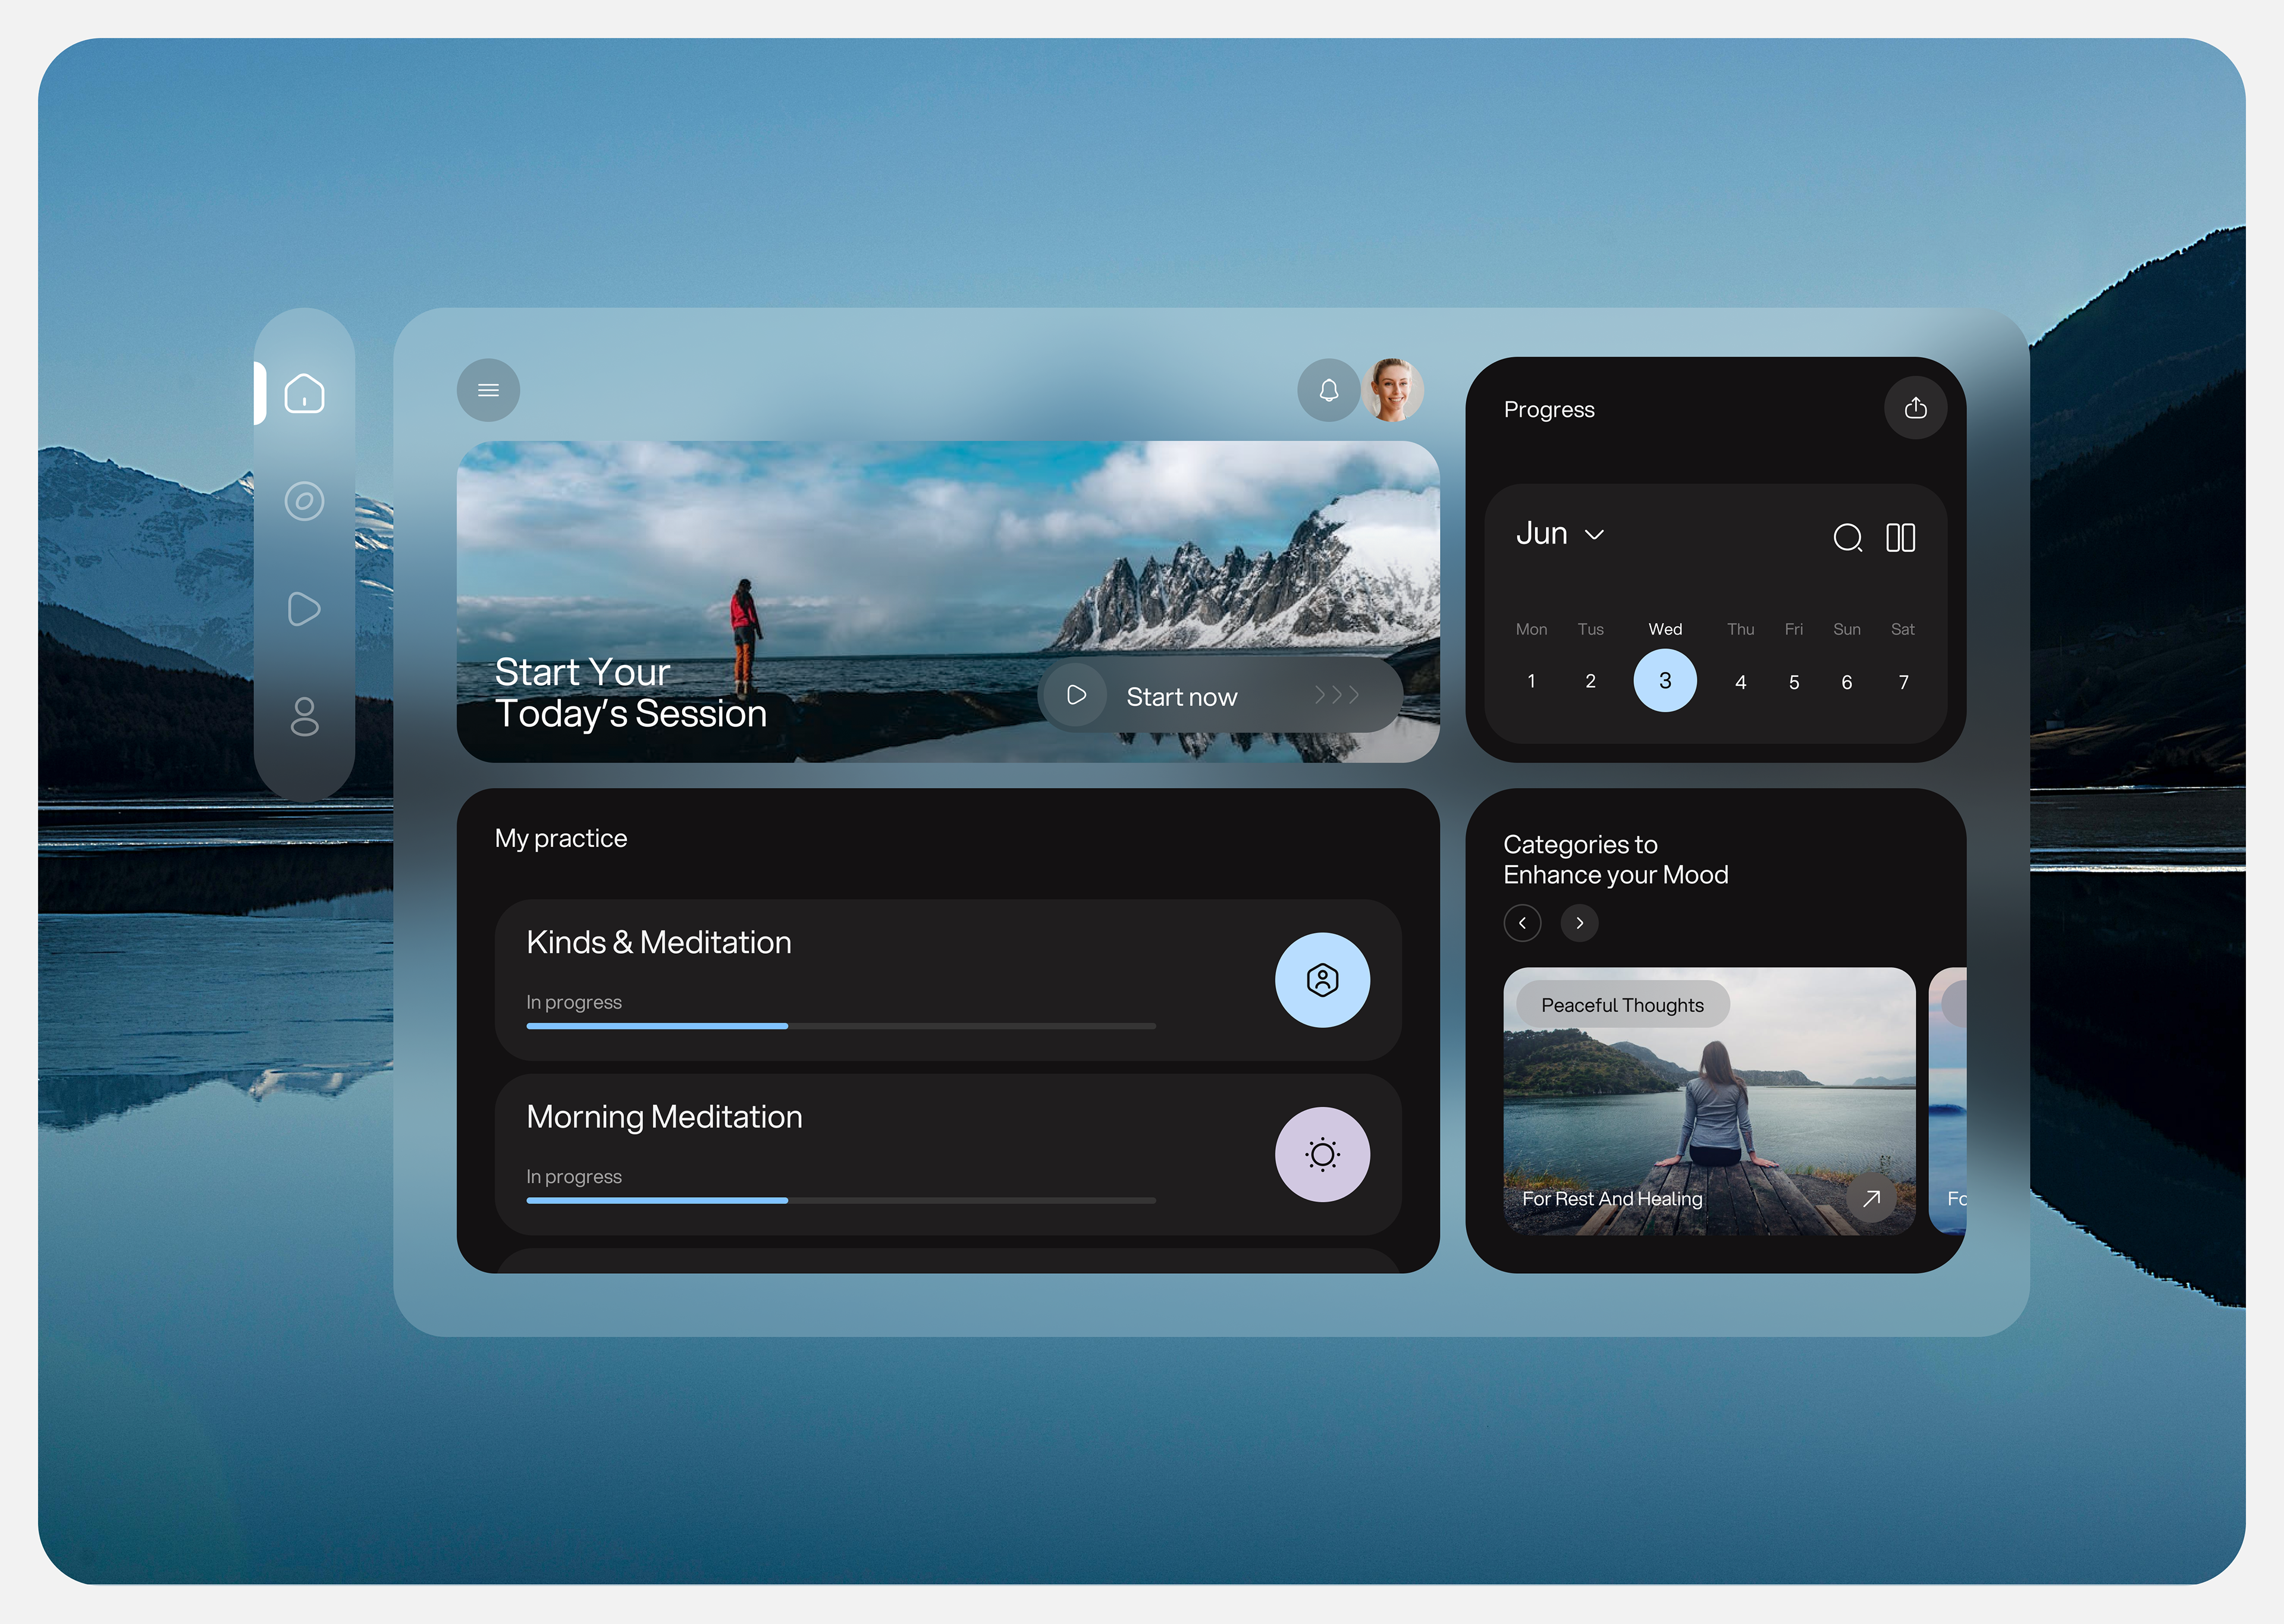2284x1624 pixels.
Task: Open the play sidebar icon
Action: tap(304, 609)
